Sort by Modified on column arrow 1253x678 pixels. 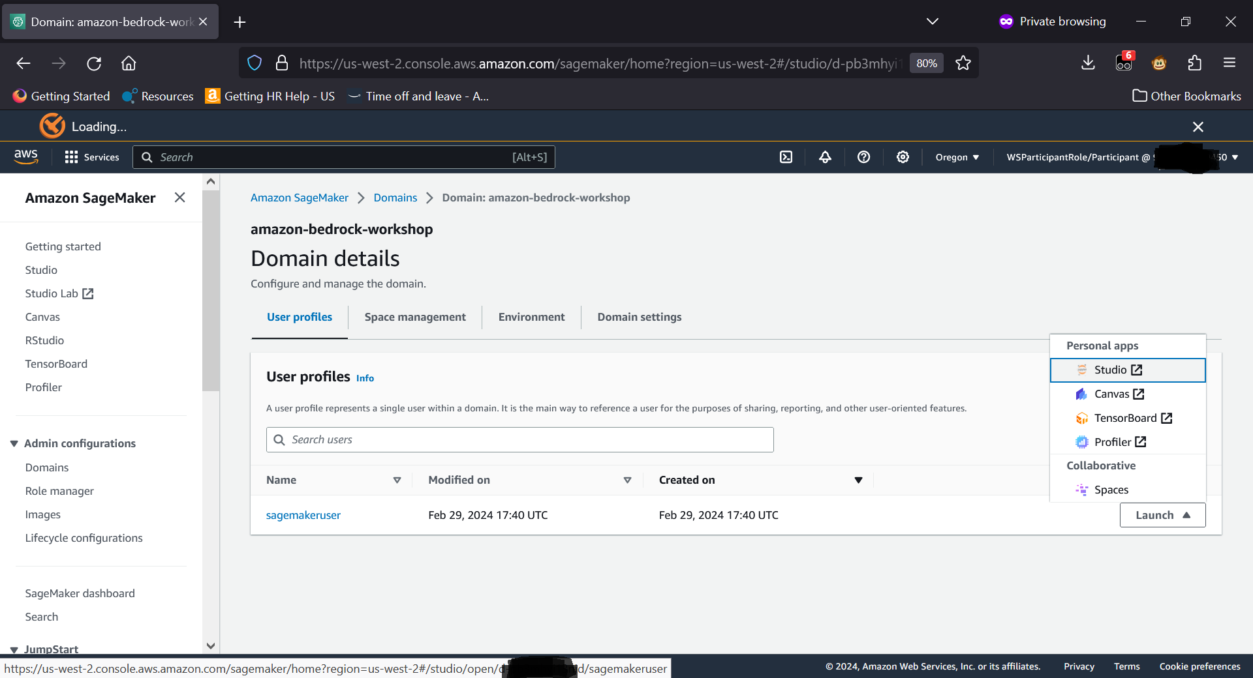[x=627, y=480]
